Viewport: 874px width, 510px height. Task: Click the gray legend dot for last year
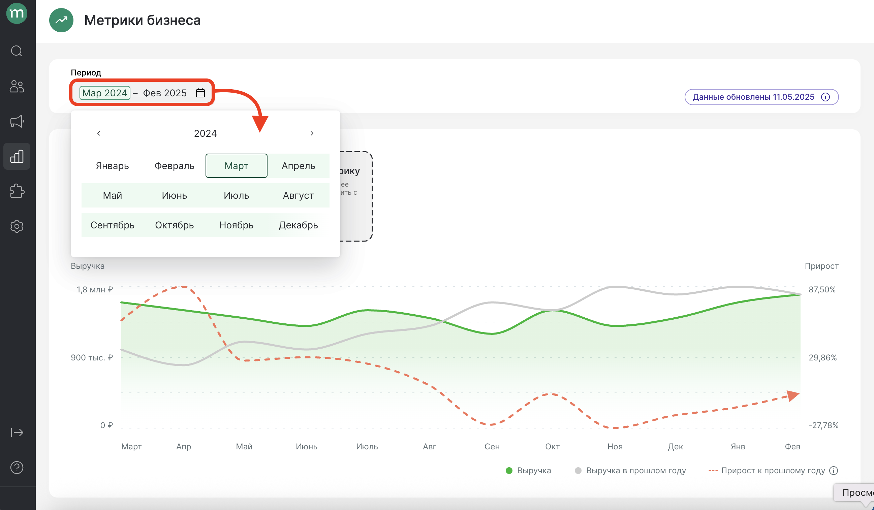578,471
